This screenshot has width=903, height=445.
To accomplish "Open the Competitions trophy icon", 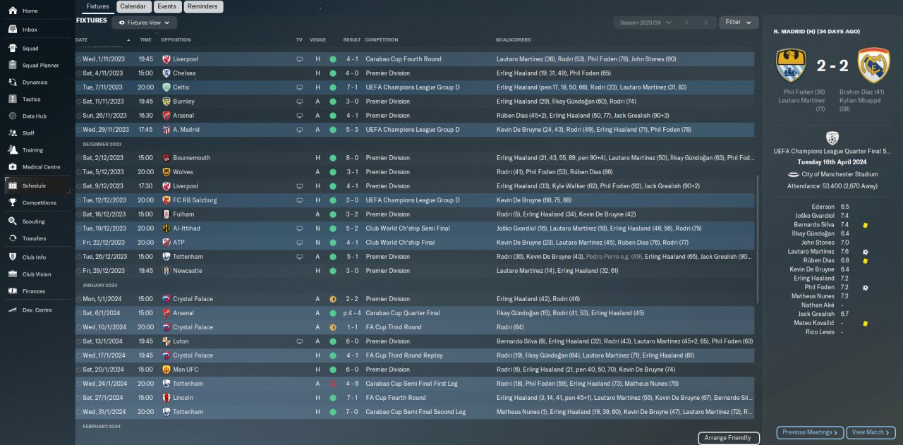I will (x=12, y=202).
